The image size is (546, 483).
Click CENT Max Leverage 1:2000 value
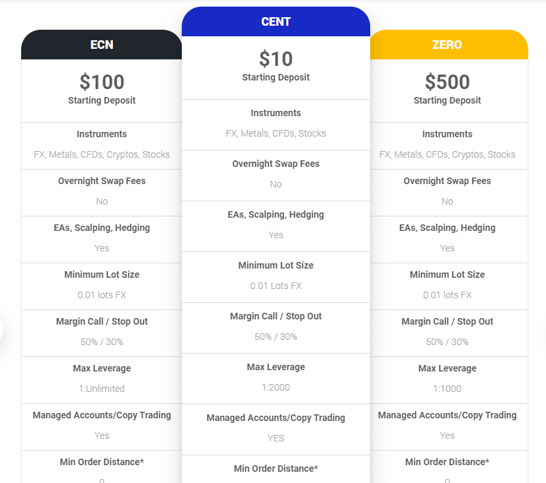[276, 387]
